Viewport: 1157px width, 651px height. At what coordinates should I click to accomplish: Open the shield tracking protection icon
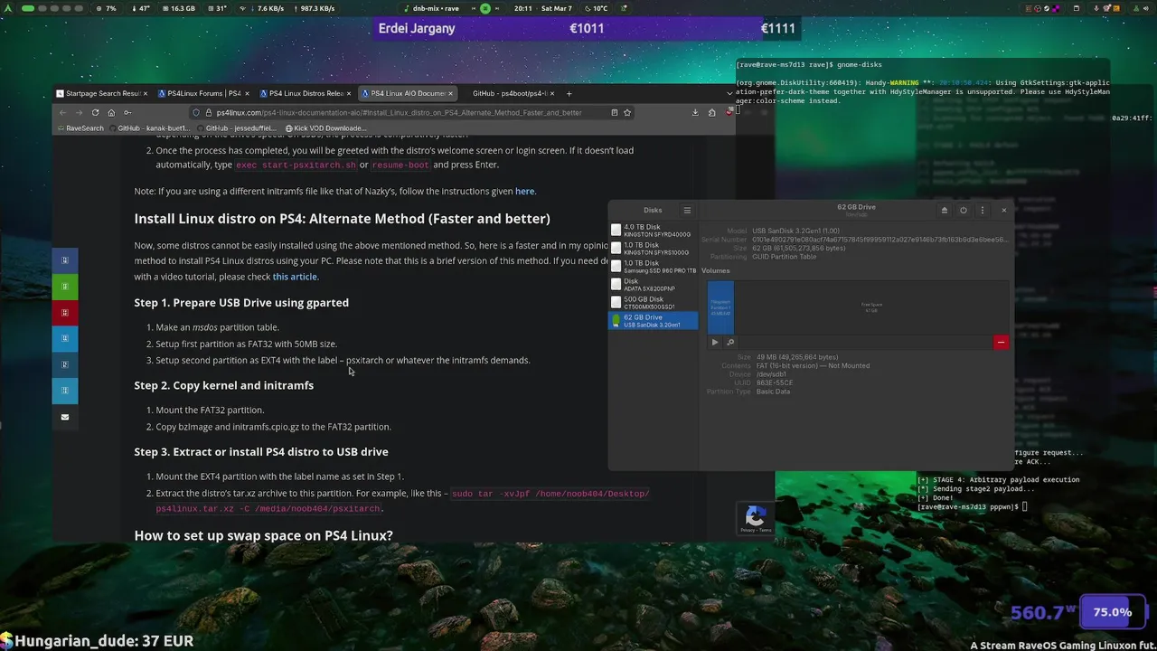(196, 113)
